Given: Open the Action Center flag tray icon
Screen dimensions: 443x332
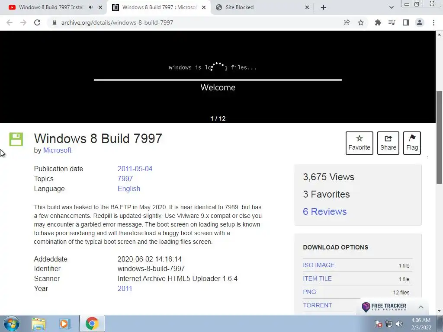Looking at the screenshot, I should pyautogui.click(x=379, y=324).
